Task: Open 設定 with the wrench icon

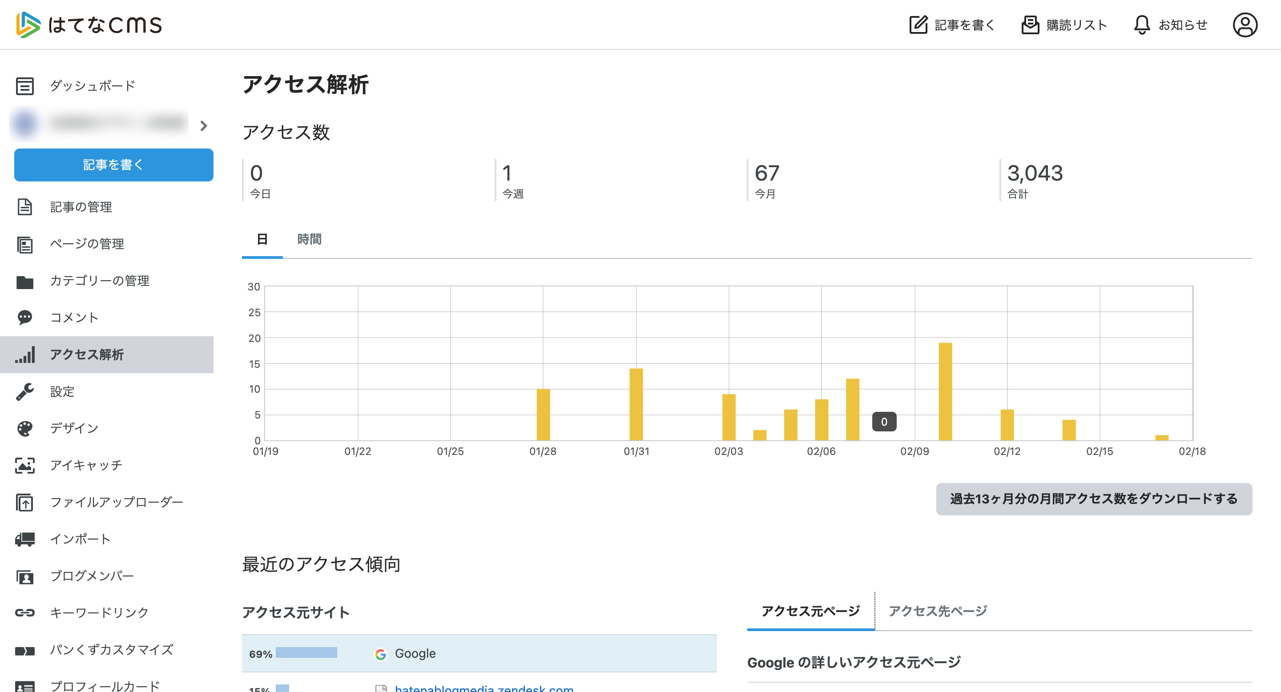Action: click(25, 391)
